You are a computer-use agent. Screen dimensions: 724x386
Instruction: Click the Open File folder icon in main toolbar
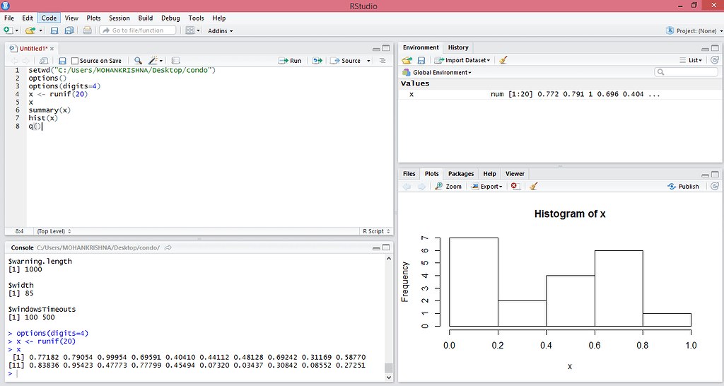pyautogui.click(x=30, y=30)
